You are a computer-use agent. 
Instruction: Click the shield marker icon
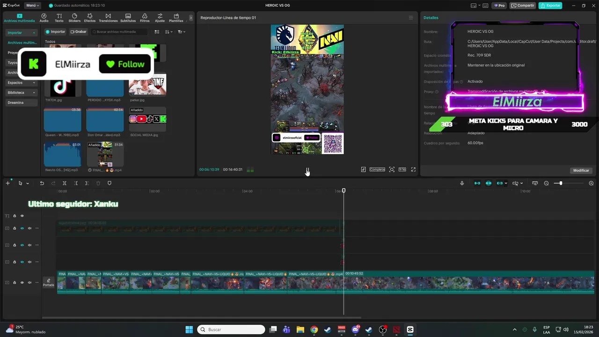click(x=110, y=183)
